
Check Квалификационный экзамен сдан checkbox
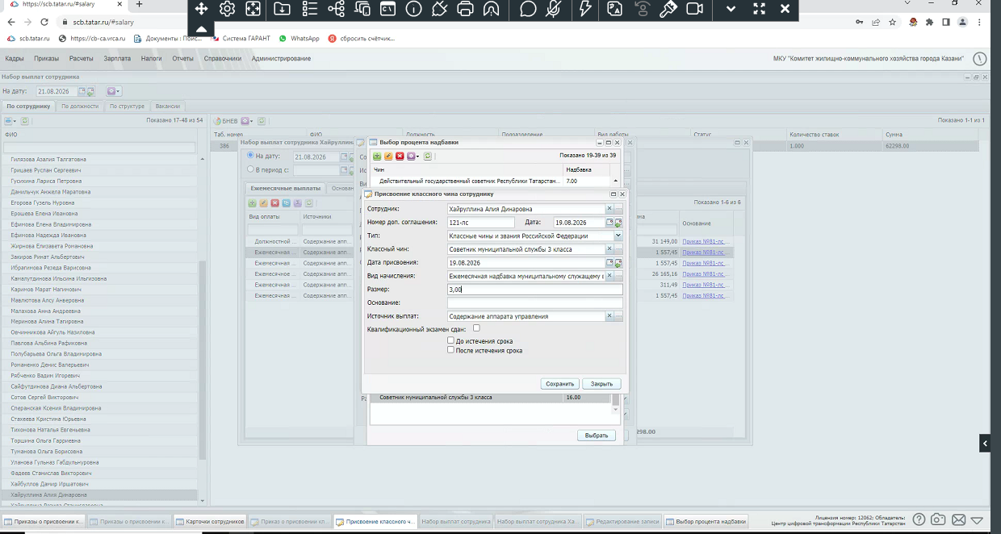click(476, 328)
